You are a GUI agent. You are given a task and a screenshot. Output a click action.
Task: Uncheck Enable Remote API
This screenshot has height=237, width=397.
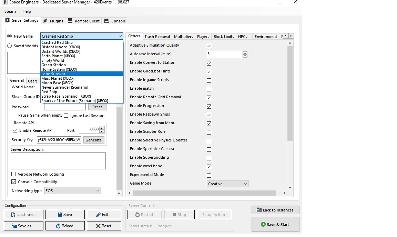15,130
